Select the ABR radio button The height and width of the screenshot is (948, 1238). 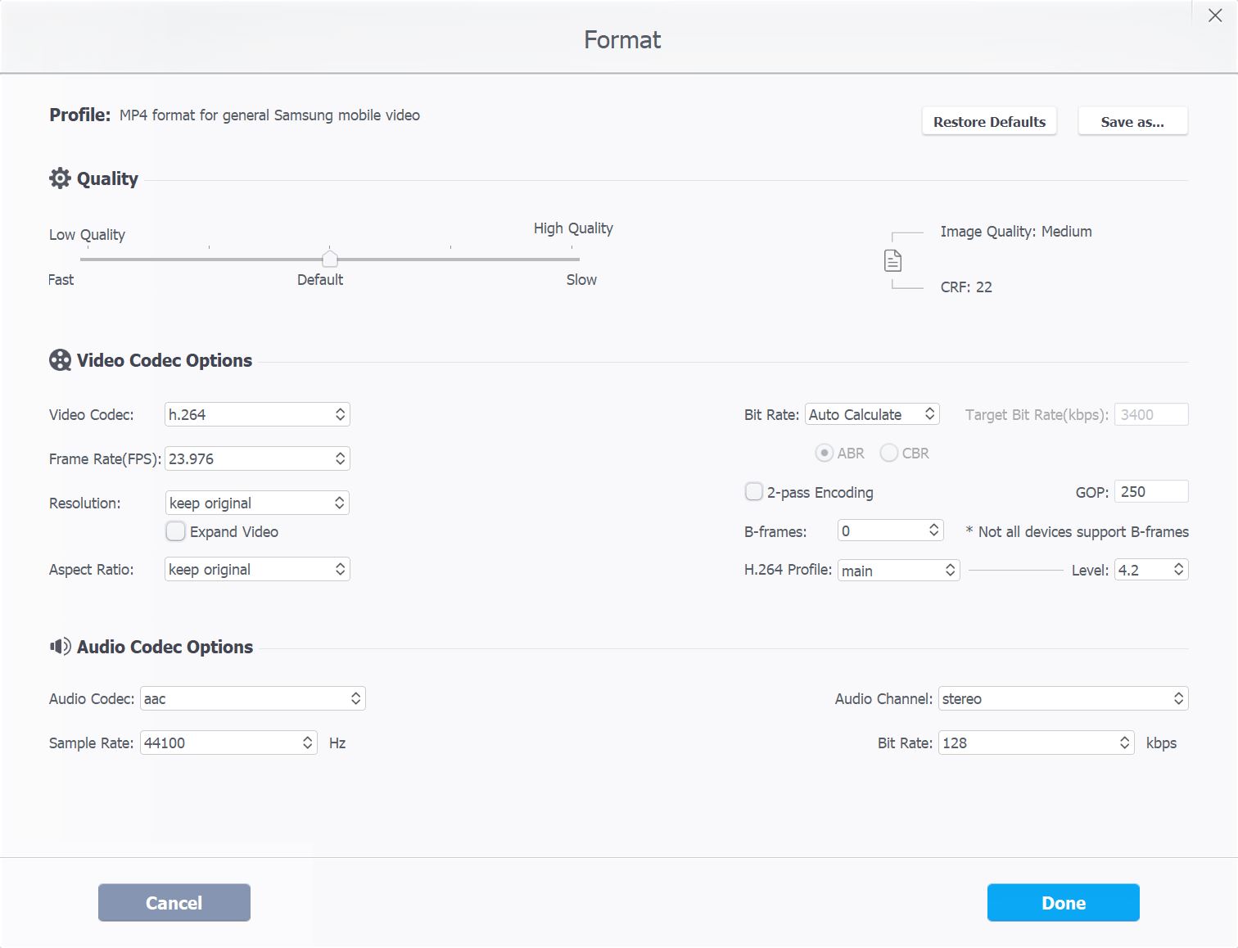click(825, 453)
